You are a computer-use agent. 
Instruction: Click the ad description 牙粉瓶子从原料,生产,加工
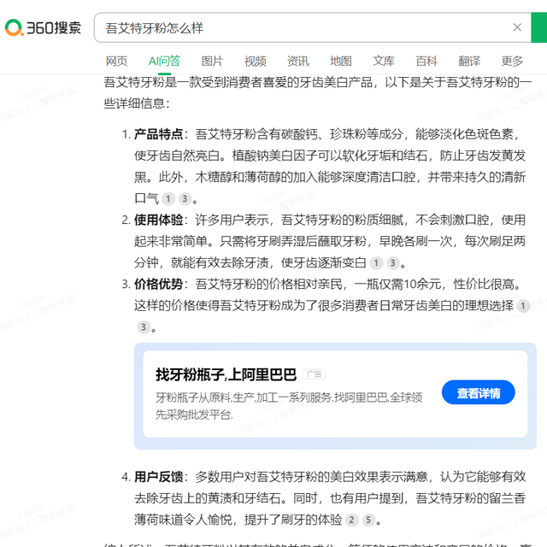289,406
